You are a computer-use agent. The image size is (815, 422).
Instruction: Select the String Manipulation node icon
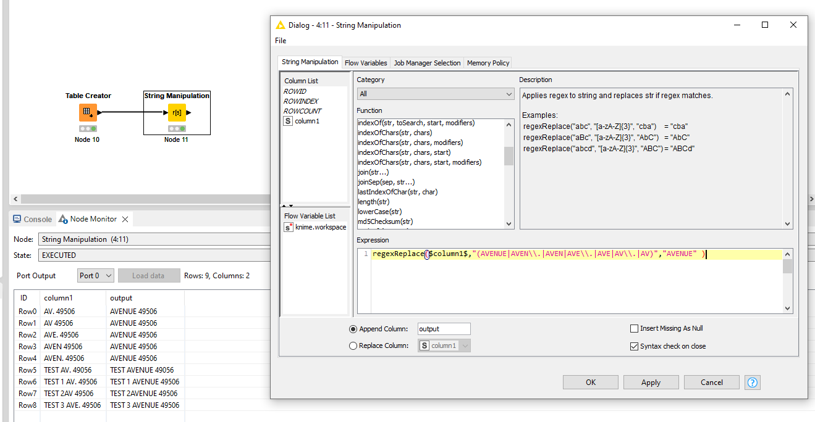click(177, 112)
